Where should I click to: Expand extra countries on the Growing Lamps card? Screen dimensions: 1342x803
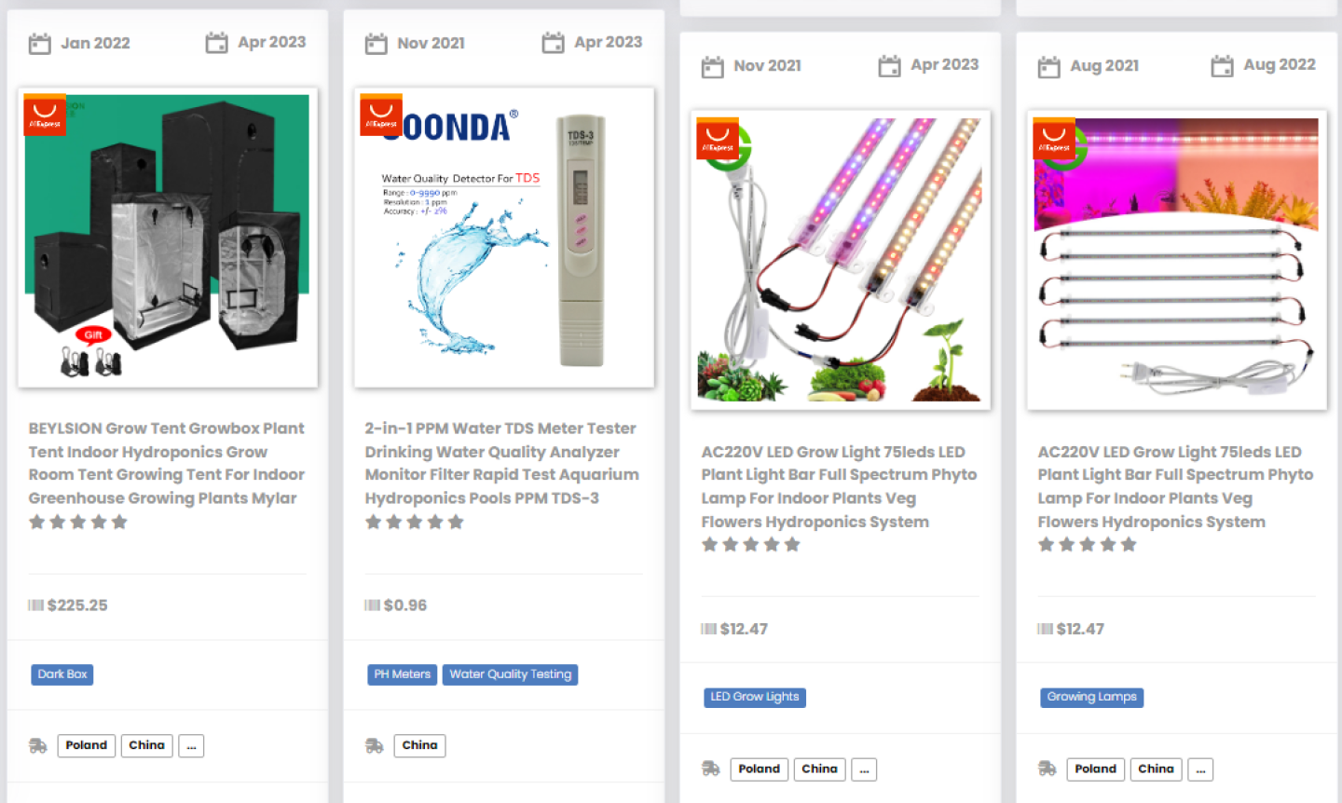pos(1200,769)
